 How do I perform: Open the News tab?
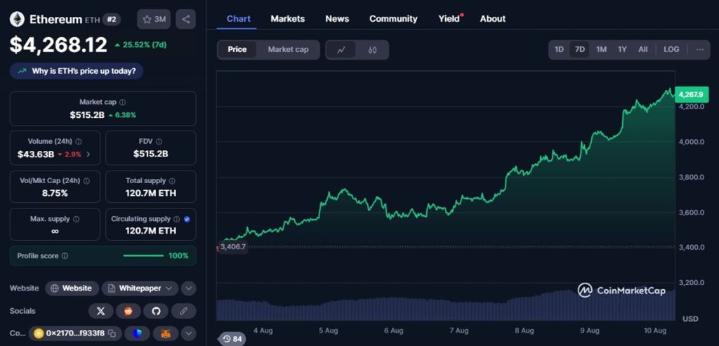pos(337,19)
